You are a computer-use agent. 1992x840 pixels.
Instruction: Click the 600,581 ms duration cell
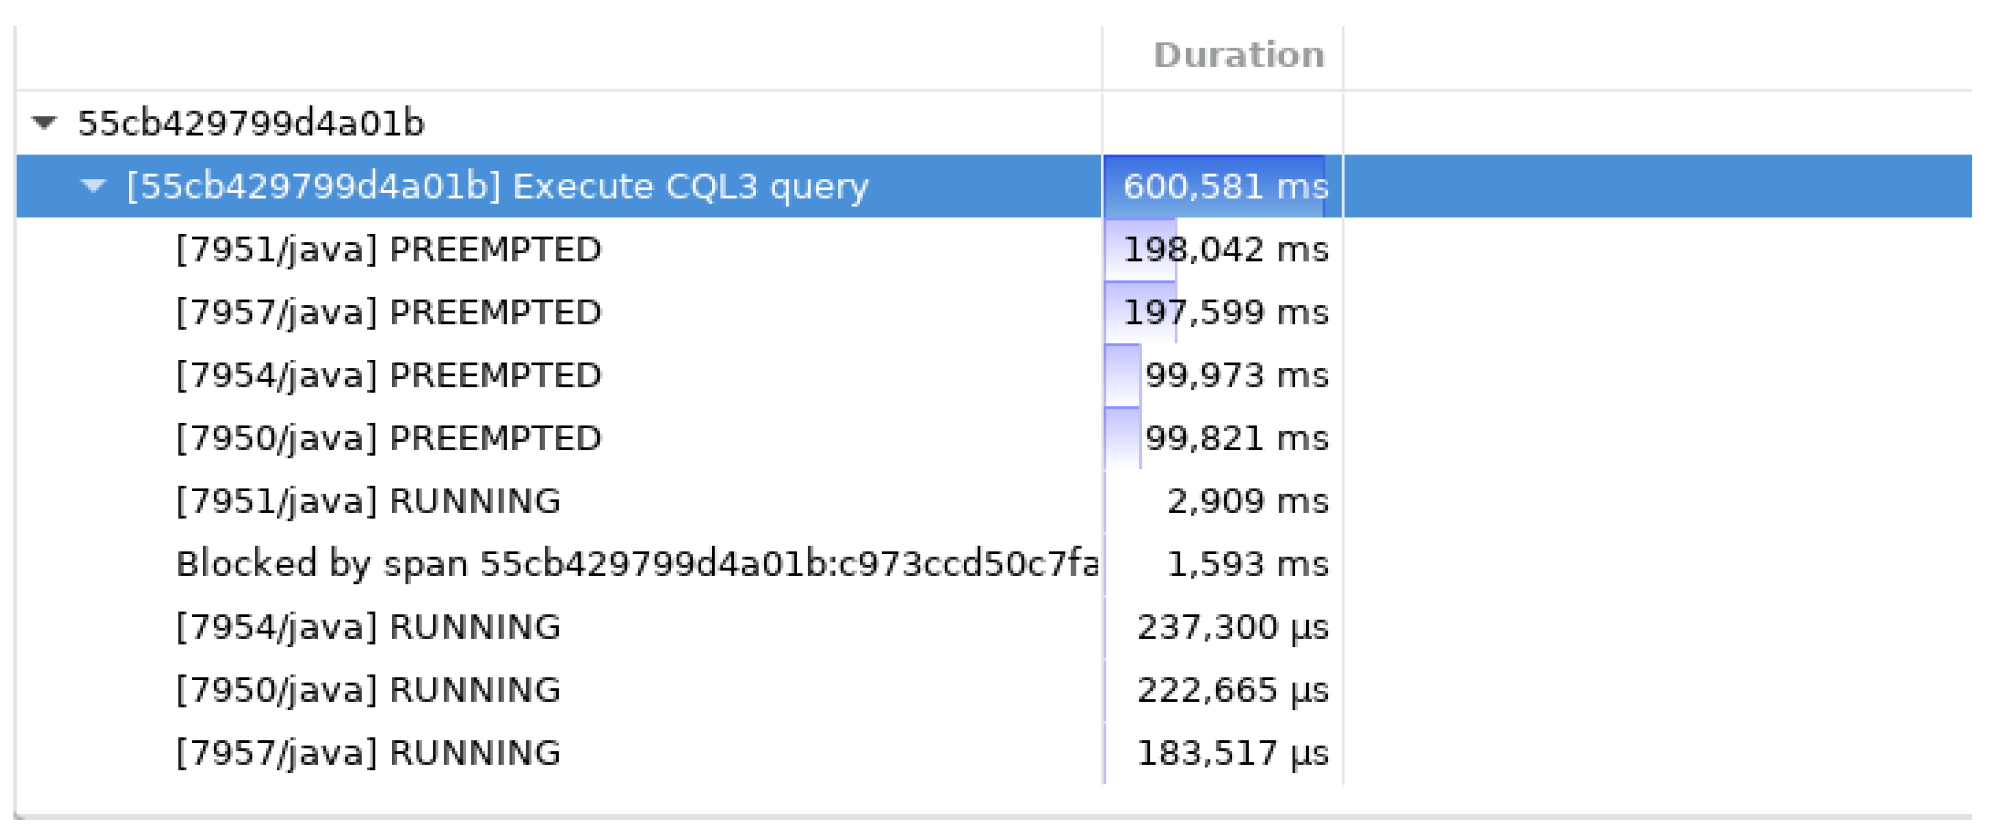[x=1225, y=187]
